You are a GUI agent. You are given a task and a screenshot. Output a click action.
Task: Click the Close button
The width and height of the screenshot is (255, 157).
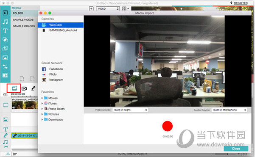236,149
